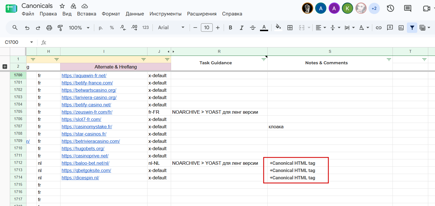
Task: Open horizontal align dropdown
Action: (x=321, y=28)
